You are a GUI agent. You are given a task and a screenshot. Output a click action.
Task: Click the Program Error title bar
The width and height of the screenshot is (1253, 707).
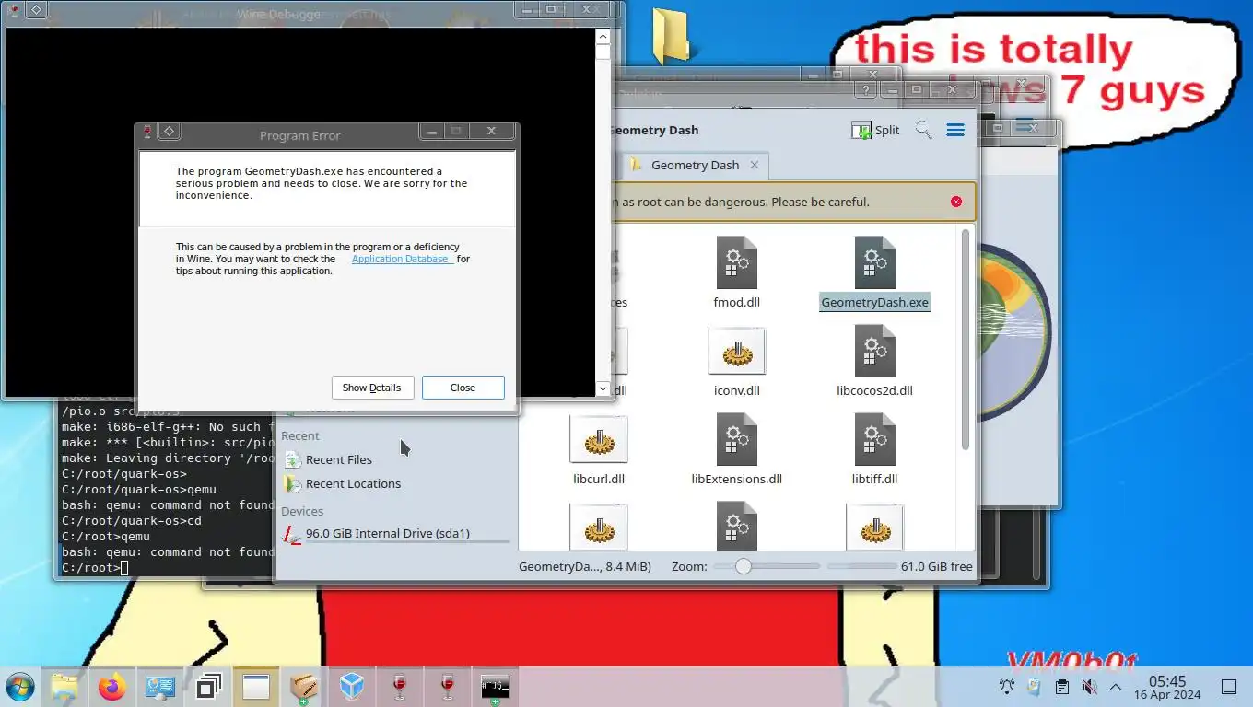click(x=299, y=135)
